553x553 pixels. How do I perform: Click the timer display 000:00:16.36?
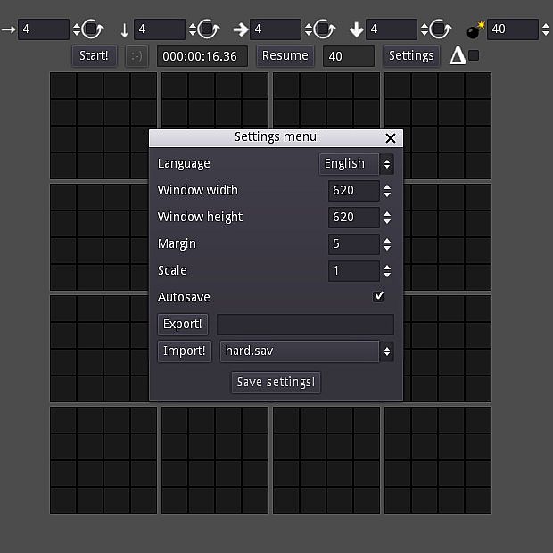click(202, 56)
